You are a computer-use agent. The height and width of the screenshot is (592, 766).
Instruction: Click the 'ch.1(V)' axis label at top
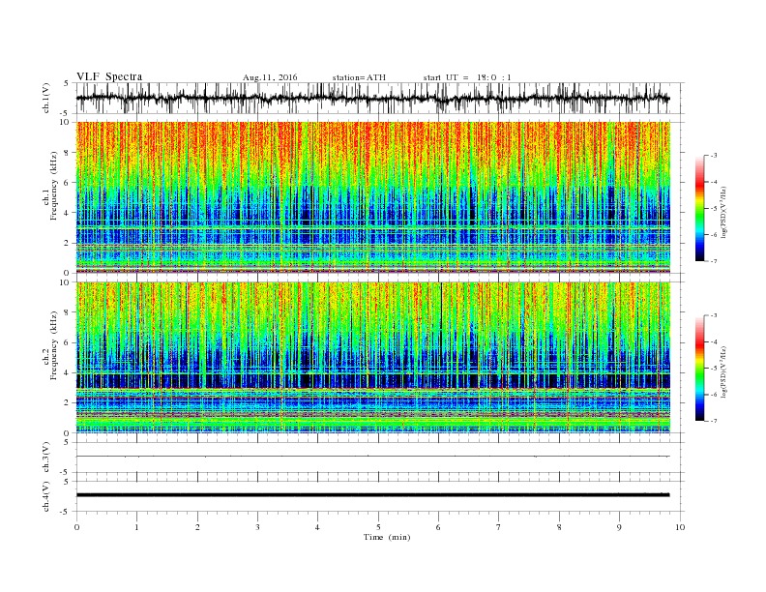(46, 98)
